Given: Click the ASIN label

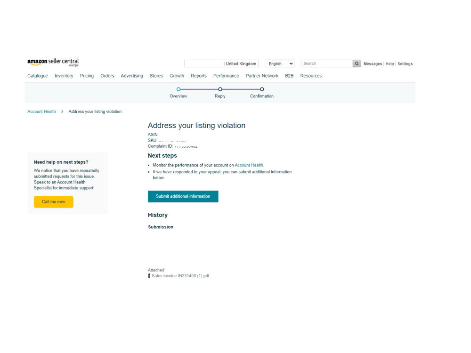Looking at the screenshot, I should 153,135.
